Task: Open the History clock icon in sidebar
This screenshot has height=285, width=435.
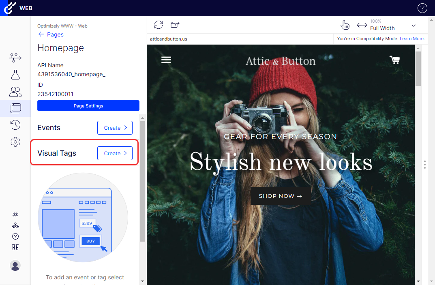Action: pos(15,125)
